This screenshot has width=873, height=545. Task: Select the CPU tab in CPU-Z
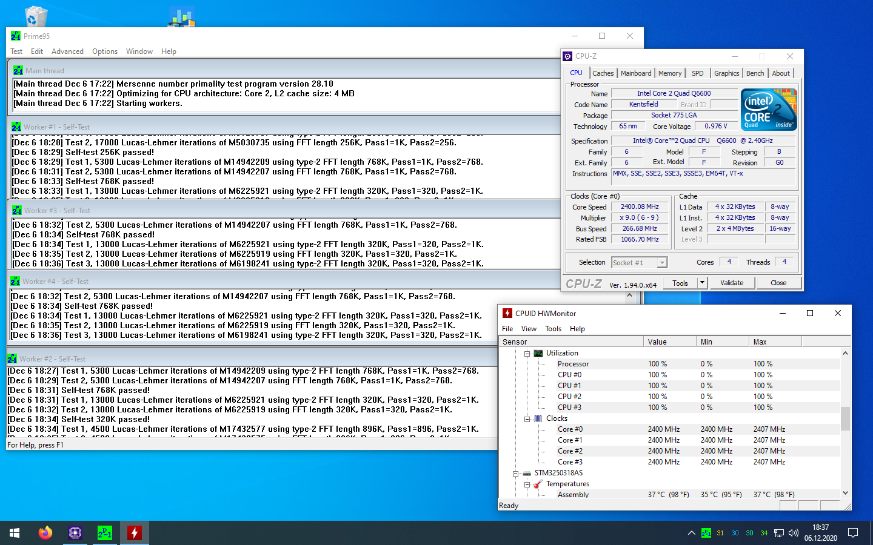[x=576, y=73]
